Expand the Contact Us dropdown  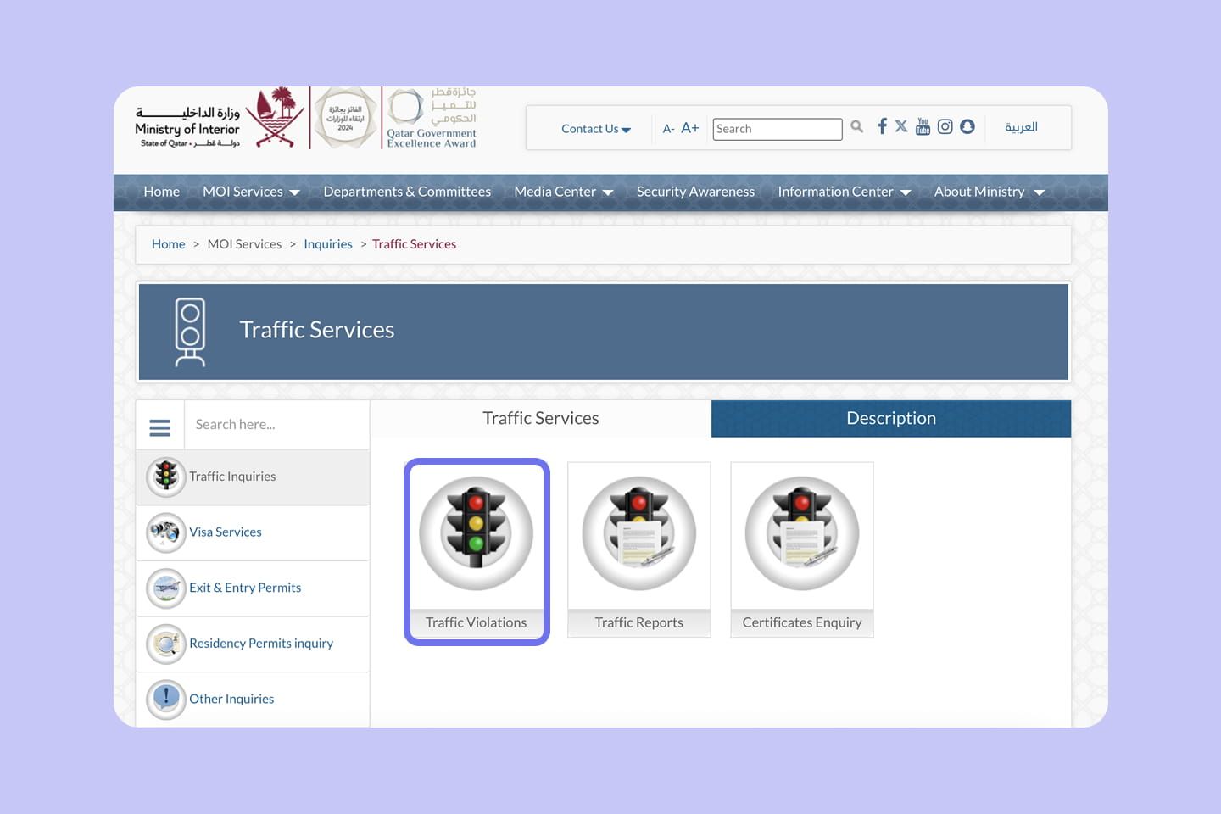click(x=595, y=129)
